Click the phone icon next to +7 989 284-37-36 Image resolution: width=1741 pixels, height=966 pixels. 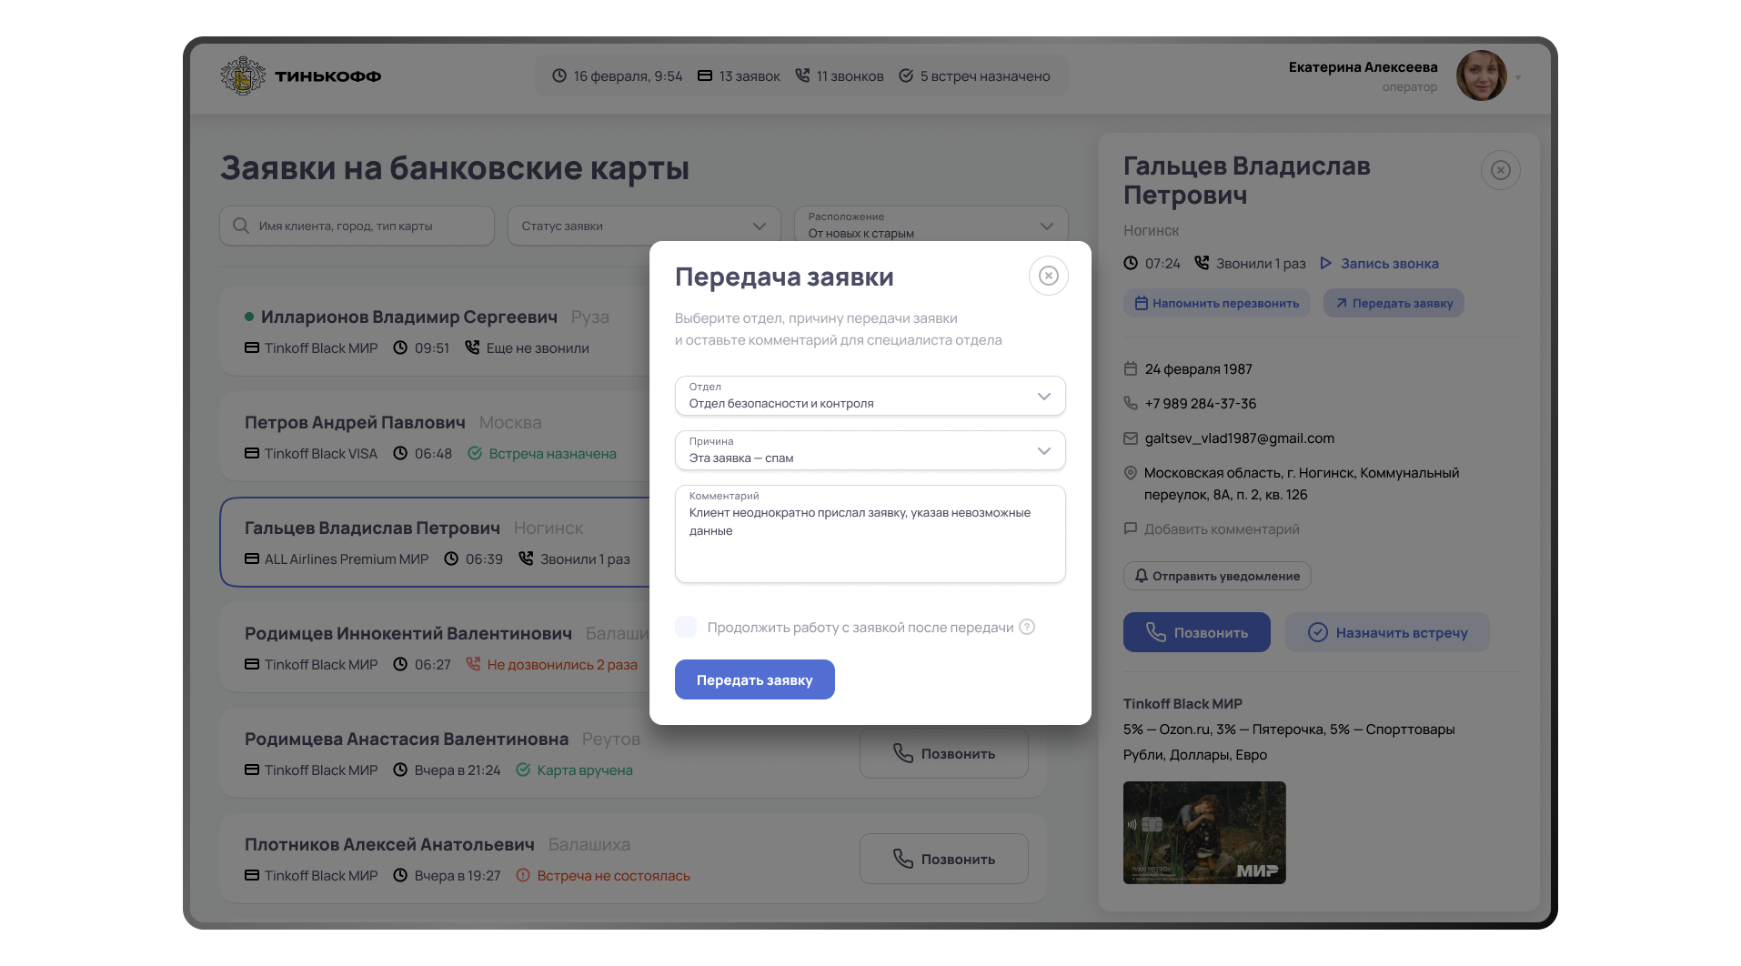pyautogui.click(x=1131, y=403)
